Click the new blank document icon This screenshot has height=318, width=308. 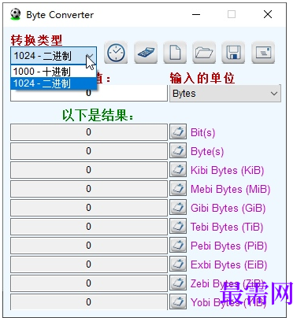coord(175,53)
